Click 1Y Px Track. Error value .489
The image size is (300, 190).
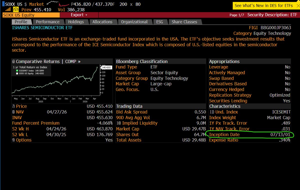click(x=286, y=123)
